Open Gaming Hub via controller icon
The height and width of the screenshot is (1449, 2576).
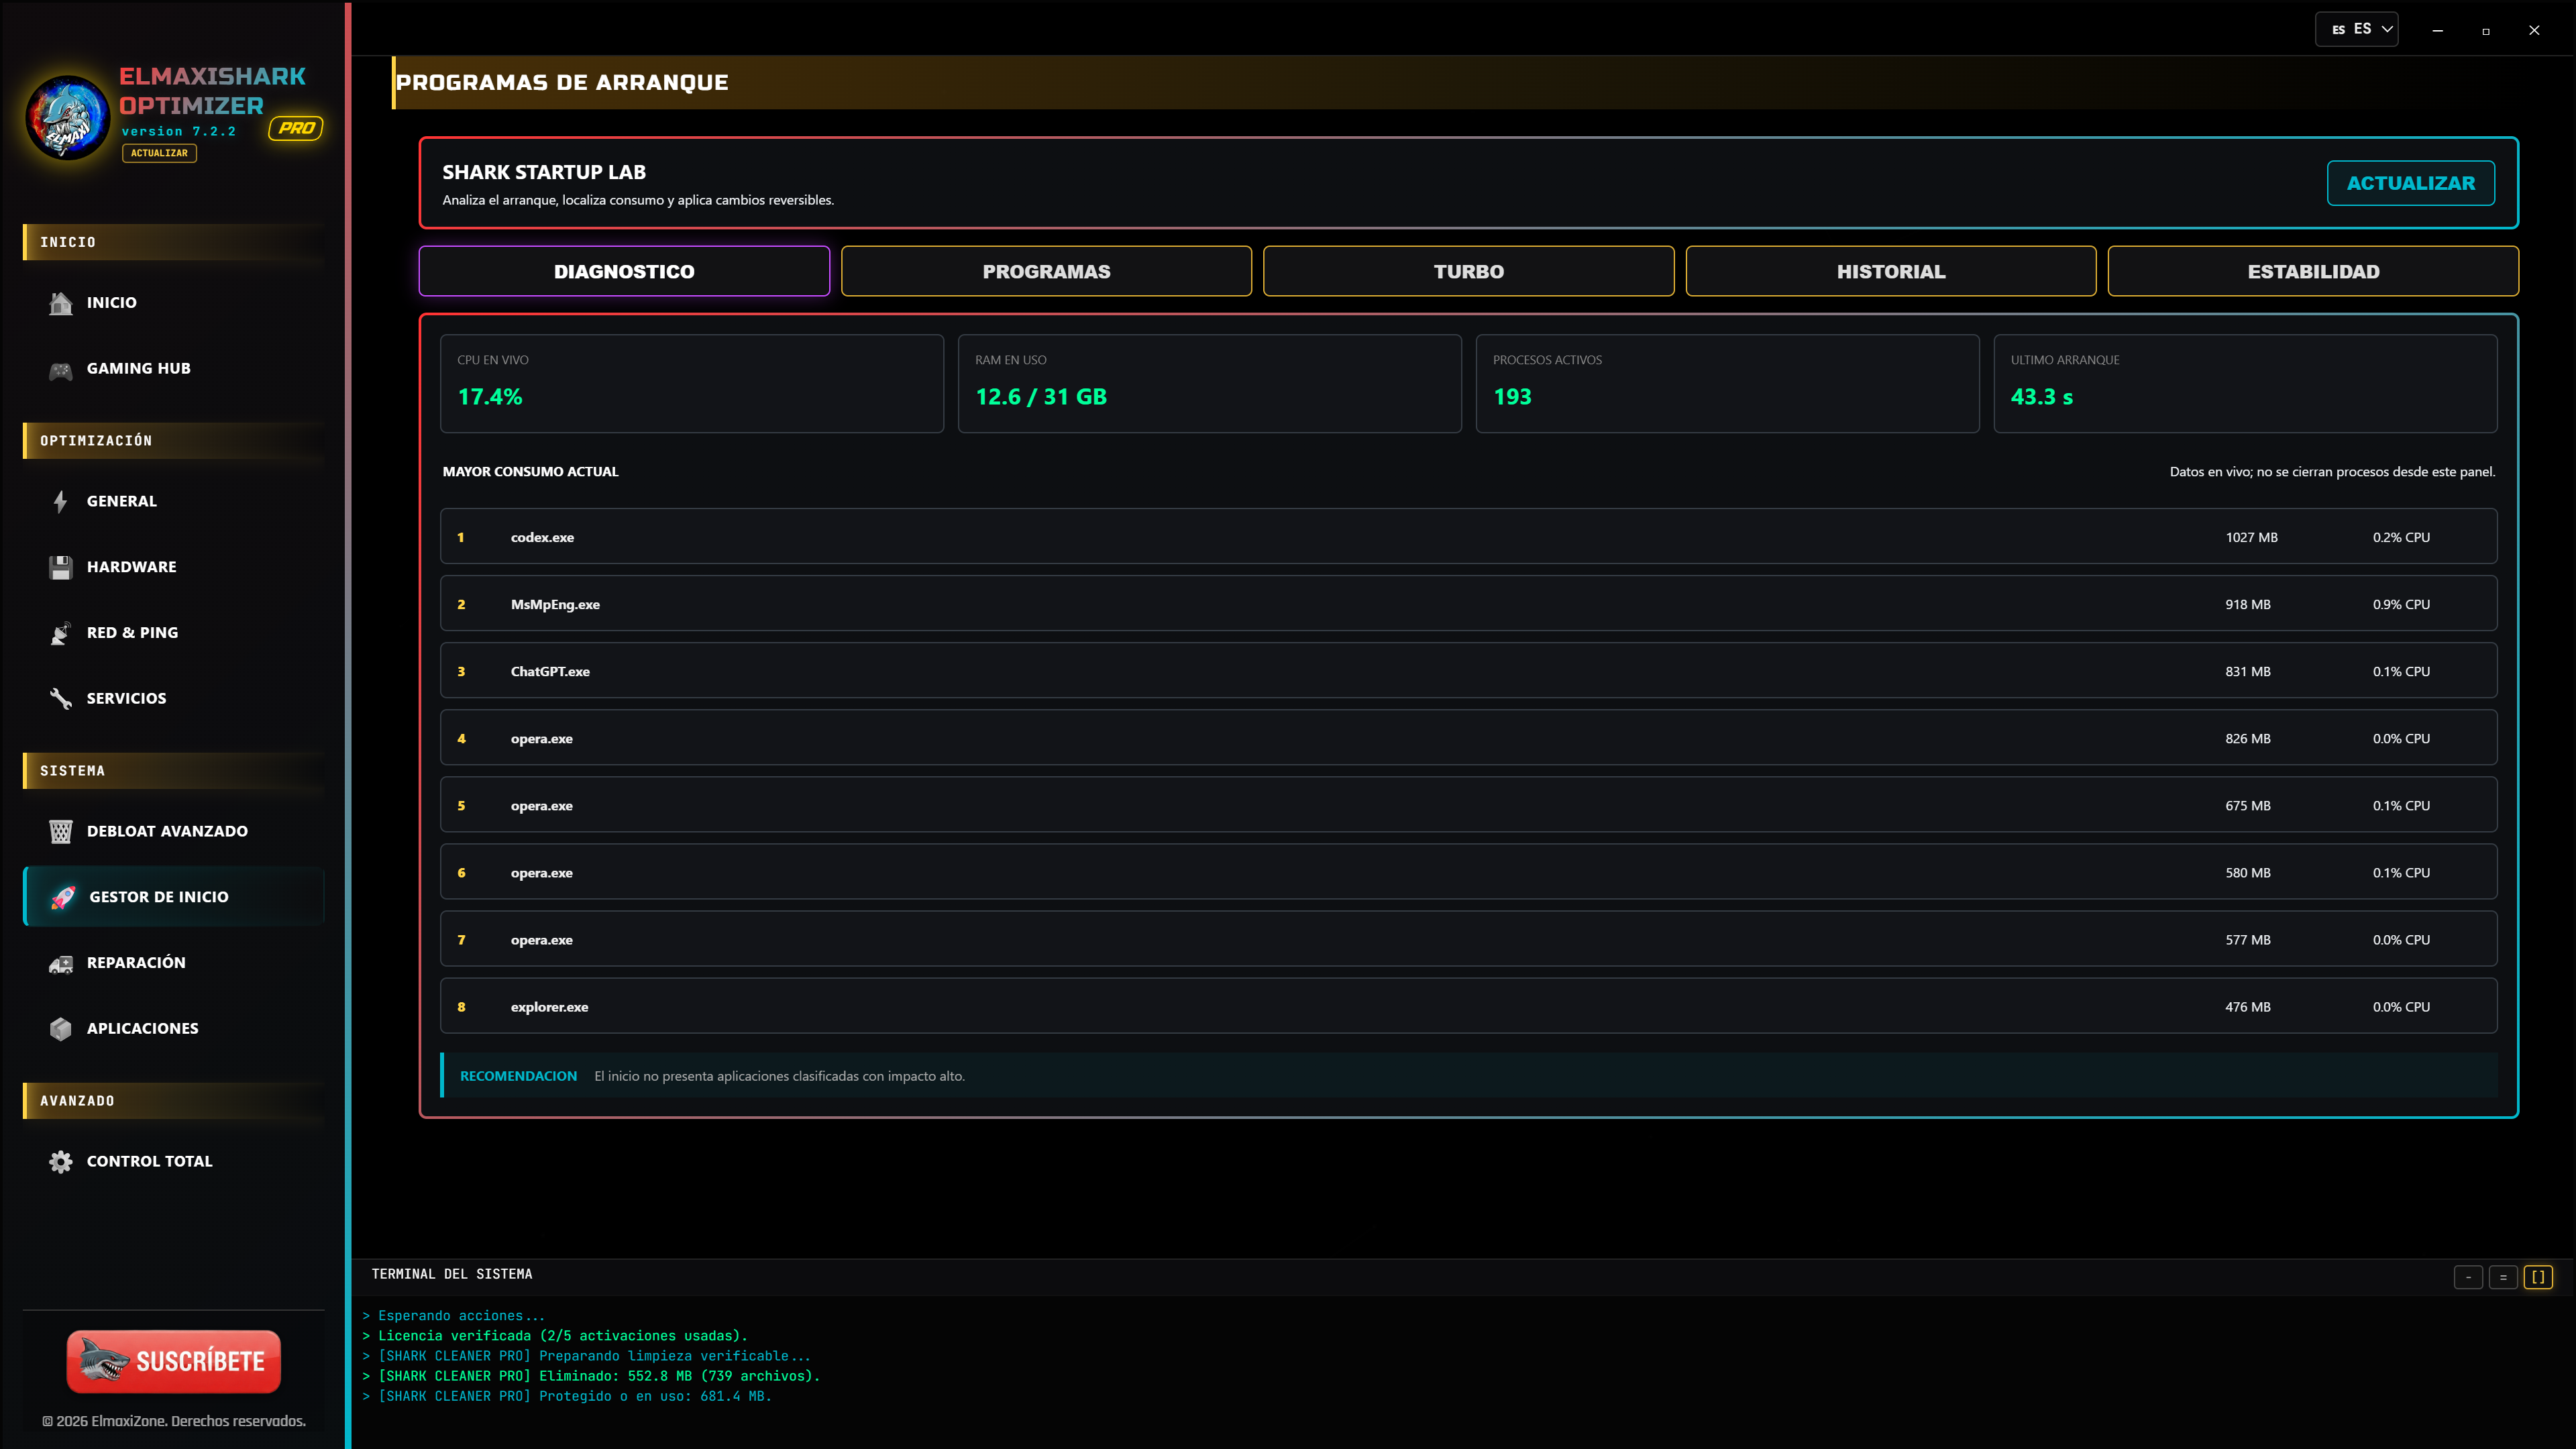pos(61,369)
